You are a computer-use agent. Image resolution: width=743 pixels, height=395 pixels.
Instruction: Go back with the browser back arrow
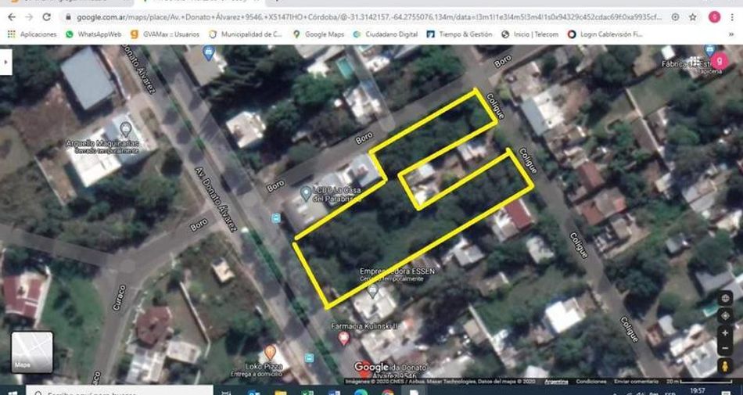[12, 17]
